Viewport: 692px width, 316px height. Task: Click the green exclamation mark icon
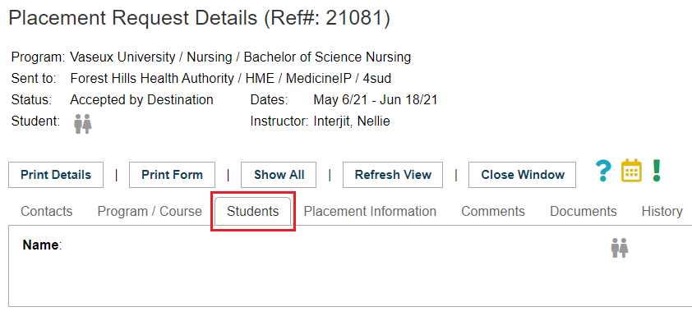pos(657,171)
